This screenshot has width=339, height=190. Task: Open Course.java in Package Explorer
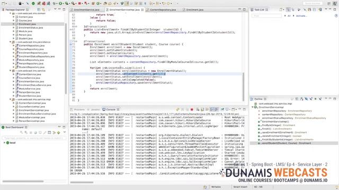click(25, 21)
